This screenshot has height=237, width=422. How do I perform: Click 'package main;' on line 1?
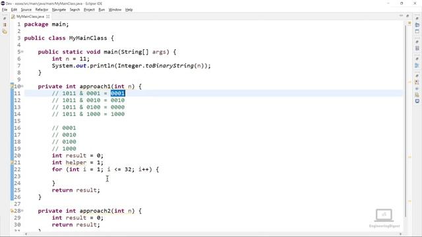pyautogui.click(x=47, y=24)
